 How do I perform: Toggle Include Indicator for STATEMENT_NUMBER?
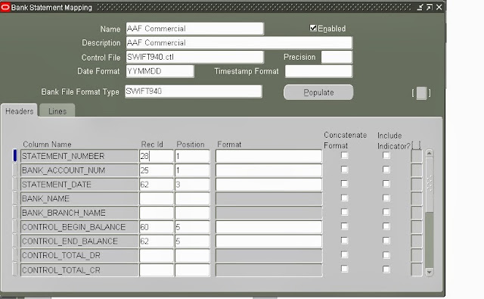point(386,155)
